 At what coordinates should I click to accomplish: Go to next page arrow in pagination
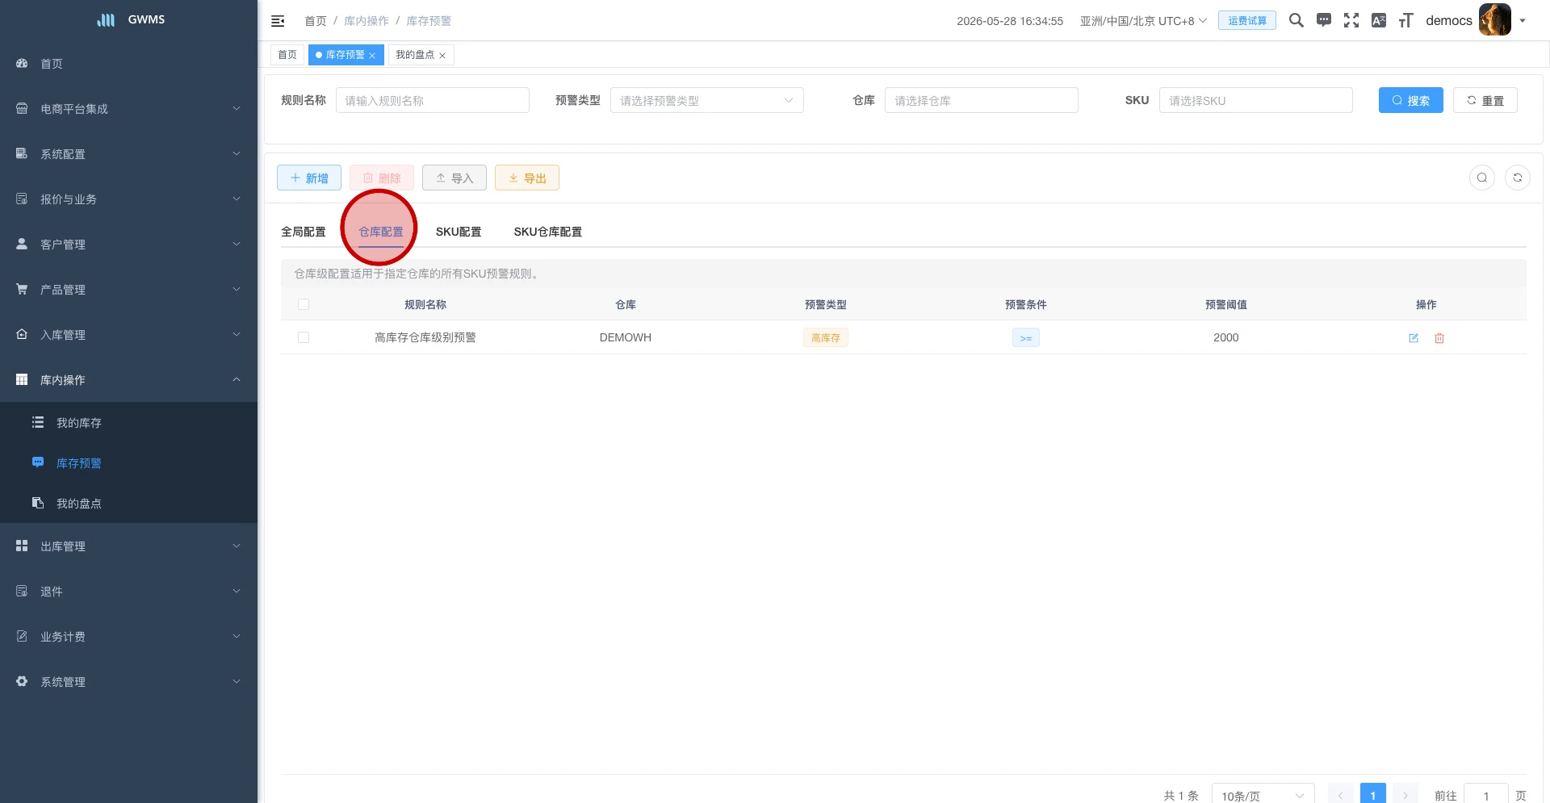(x=1405, y=795)
